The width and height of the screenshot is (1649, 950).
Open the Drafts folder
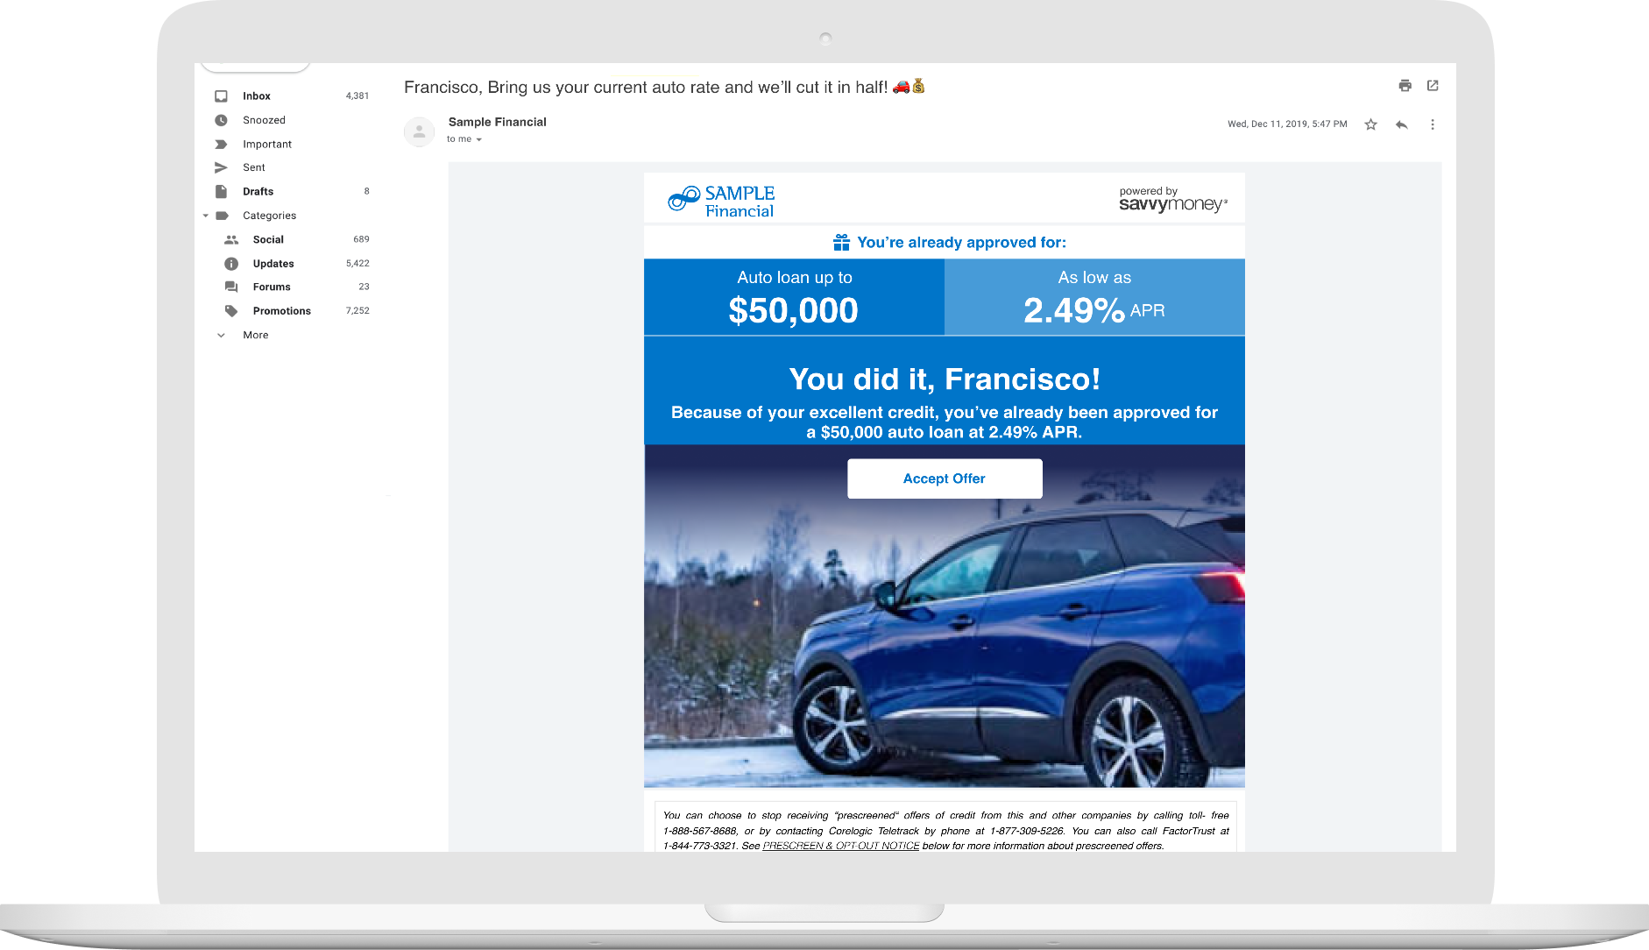[x=258, y=191]
